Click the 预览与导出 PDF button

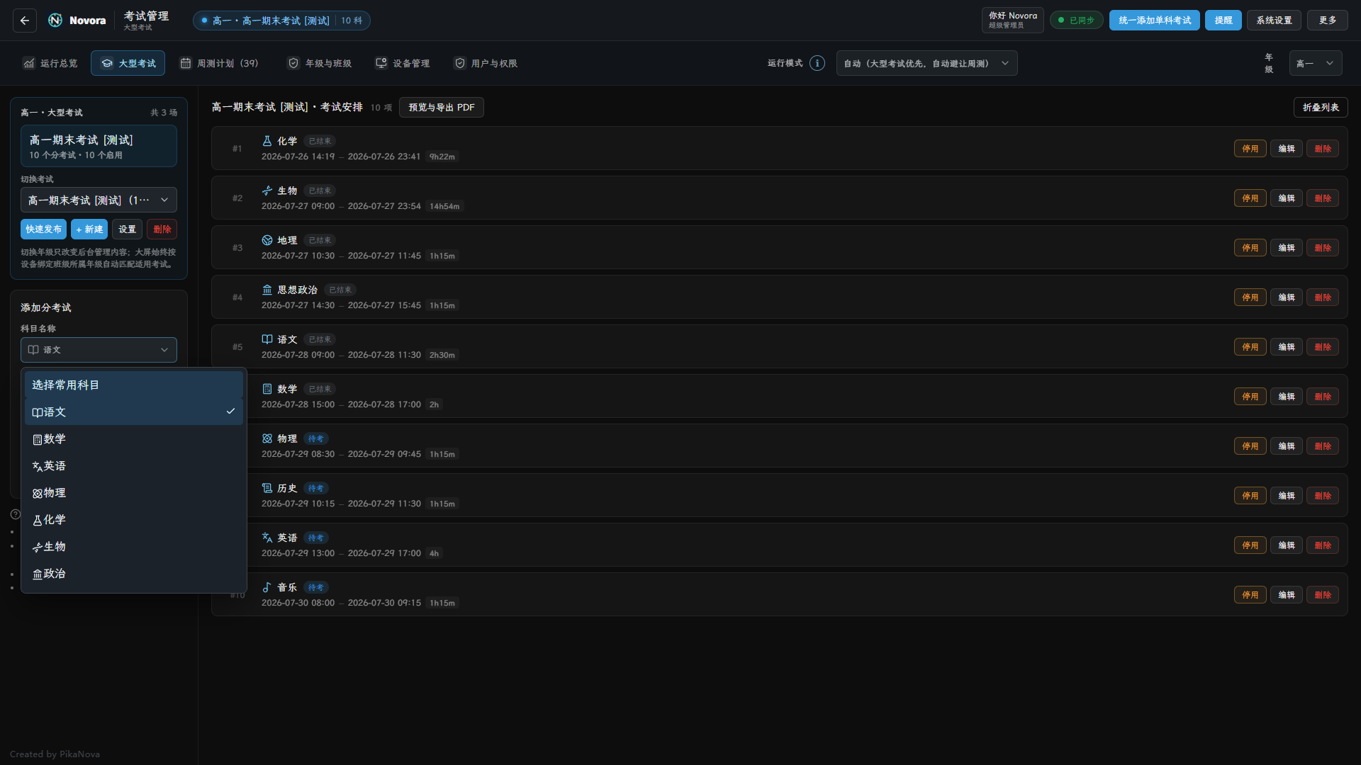tap(442, 107)
